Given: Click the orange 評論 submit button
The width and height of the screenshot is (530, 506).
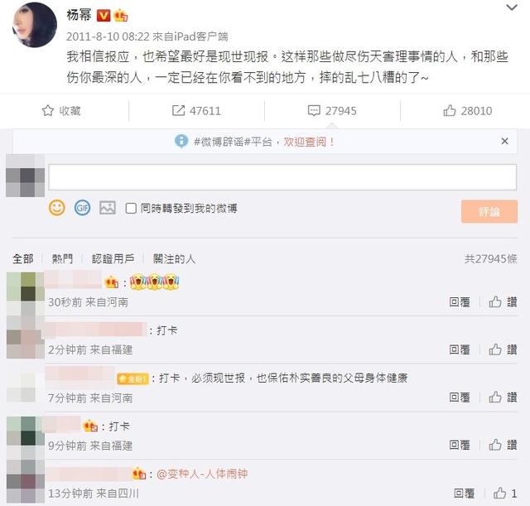Looking at the screenshot, I should point(489,212).
